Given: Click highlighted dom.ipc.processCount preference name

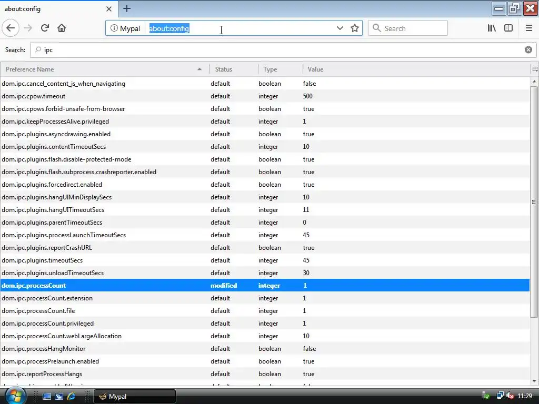Looking at the screenshot, I should point(34,286).
